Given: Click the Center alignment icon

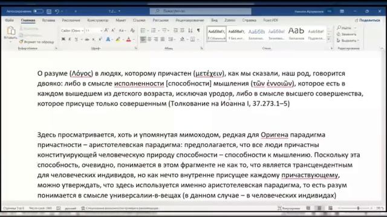Looking at the screenshot, I should [x=149, y=39].
